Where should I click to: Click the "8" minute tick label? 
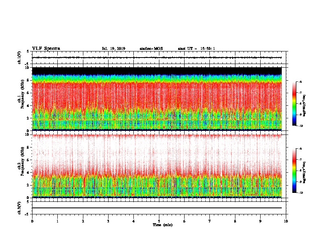(235, 221)
